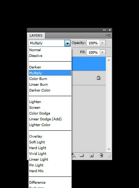Switch to the LAYERS tab
Image resolution: width=139 pixels, height=188 pixels.
tap(36, 36)
